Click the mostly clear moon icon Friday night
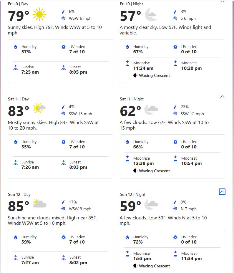The width and height of the screenshot is (234, 273). click(151, 15)
